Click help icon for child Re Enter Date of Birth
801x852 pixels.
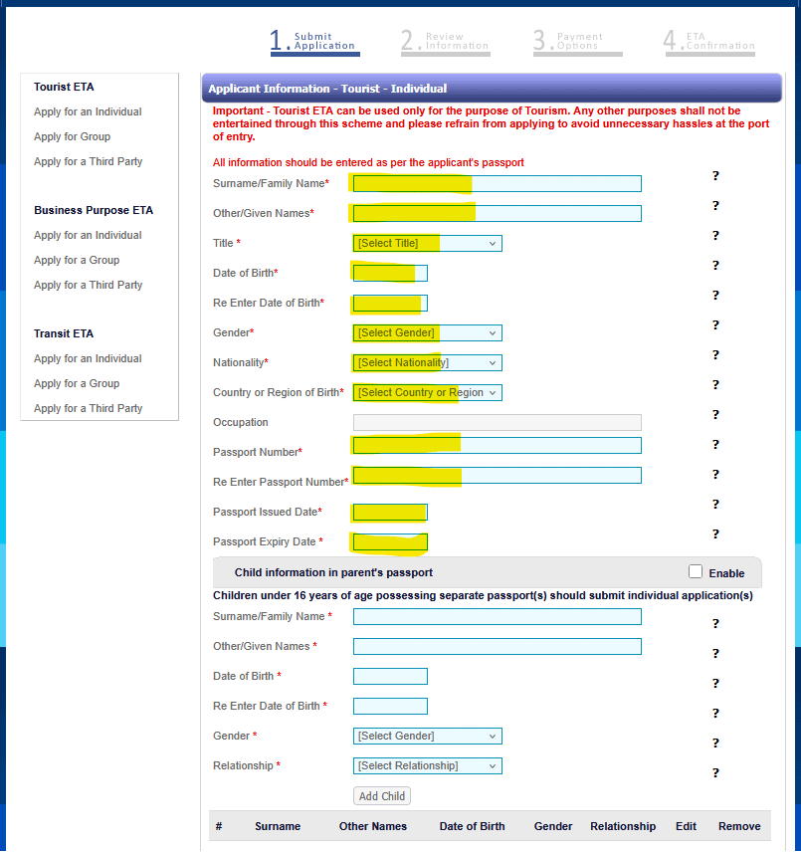click(715, 714)
